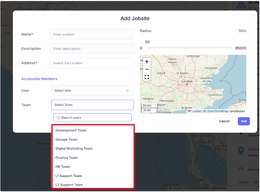
Task: Click the radius slider handle
Action: point(145,48)
